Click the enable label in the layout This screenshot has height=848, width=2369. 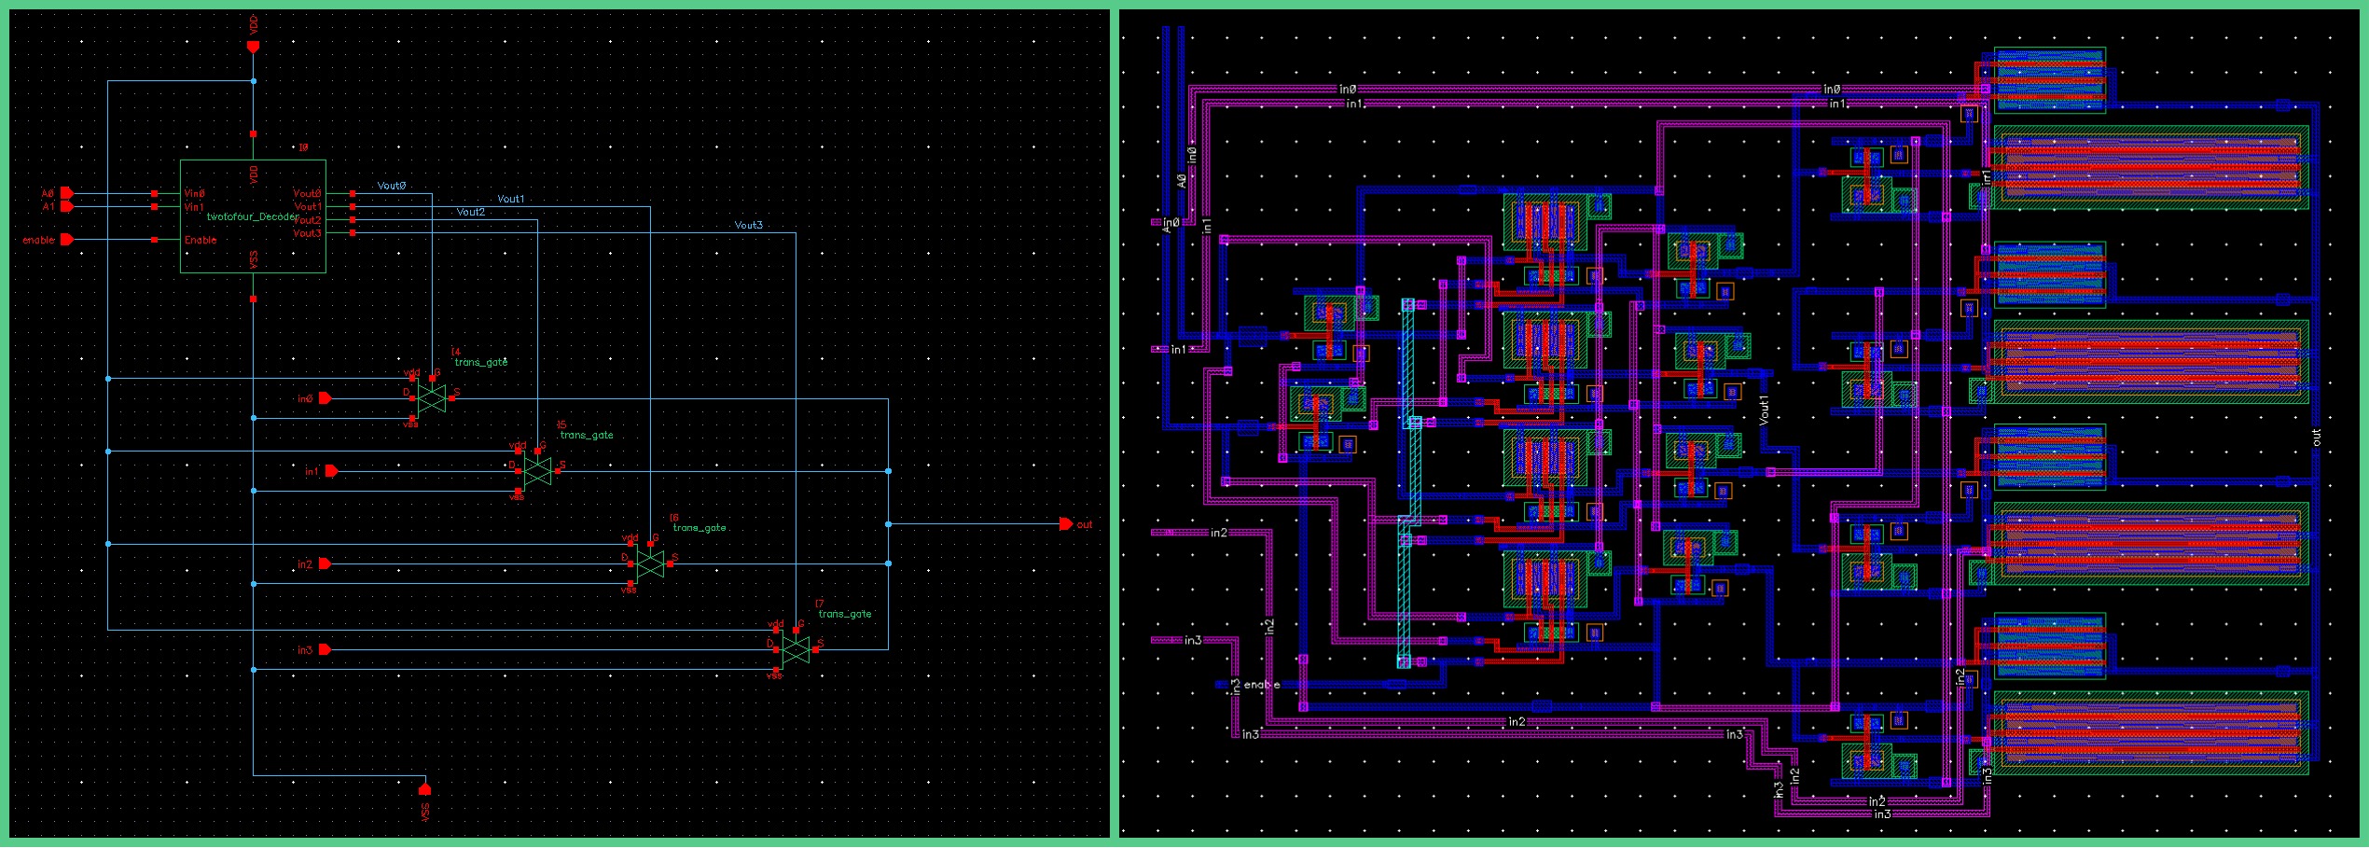pyautogui.click(x=1262, y=685)
